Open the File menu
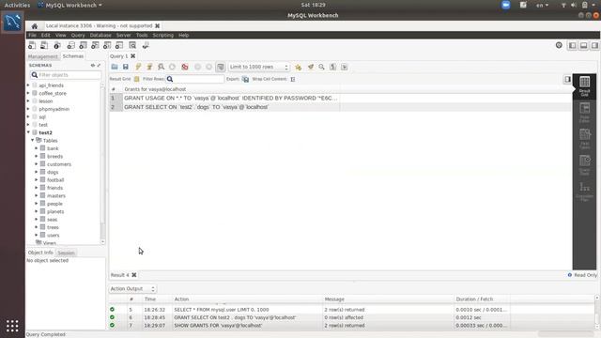601x338 pixels. (32, 35)
